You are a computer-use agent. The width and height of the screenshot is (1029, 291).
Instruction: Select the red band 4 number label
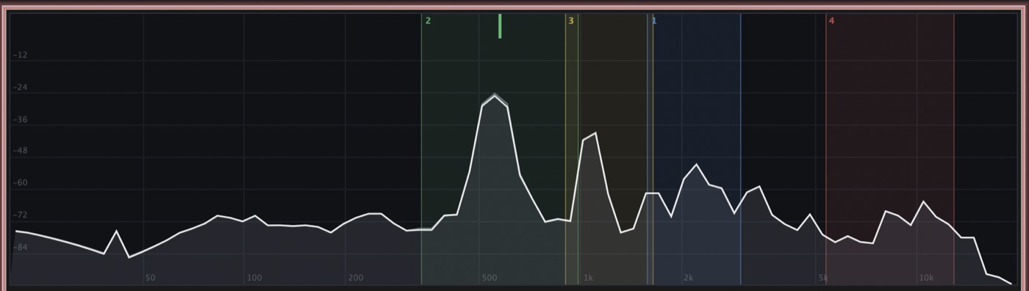click(831, 21)
